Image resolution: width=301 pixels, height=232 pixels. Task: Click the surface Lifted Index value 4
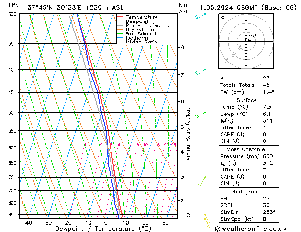point(265,127)
